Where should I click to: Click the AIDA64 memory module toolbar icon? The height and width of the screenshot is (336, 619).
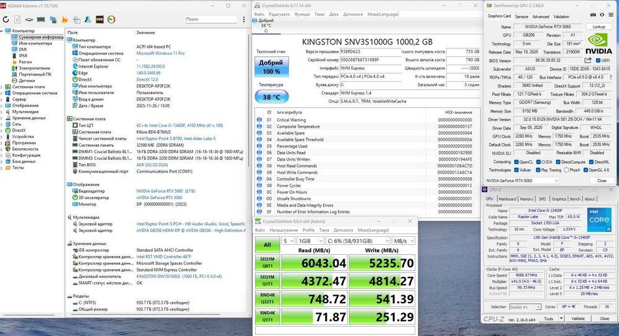41,19
